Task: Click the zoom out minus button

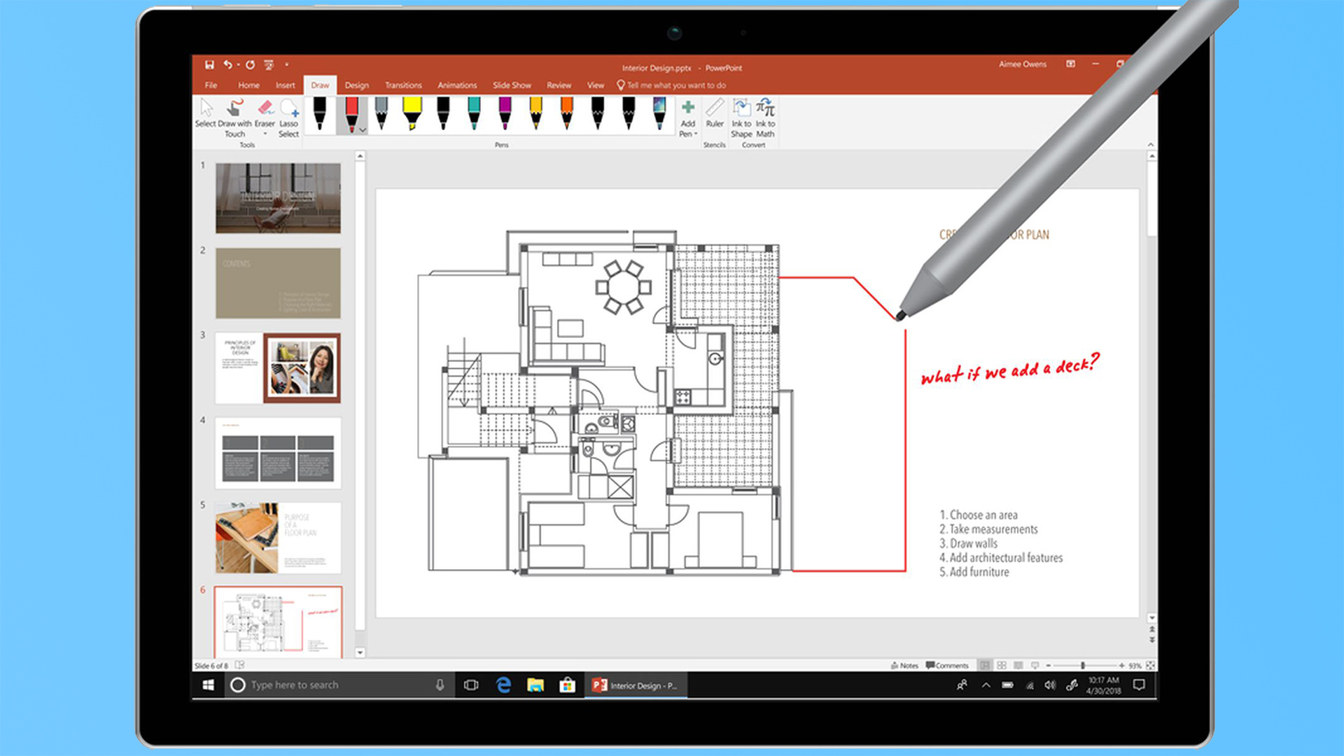Action: point(1048,666)
